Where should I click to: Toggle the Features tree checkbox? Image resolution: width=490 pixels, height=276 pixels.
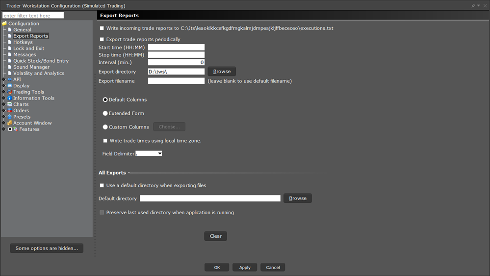(10, 129)
